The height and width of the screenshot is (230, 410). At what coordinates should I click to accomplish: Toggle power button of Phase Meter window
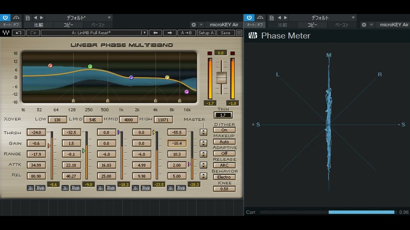click(x=249, y=18)
